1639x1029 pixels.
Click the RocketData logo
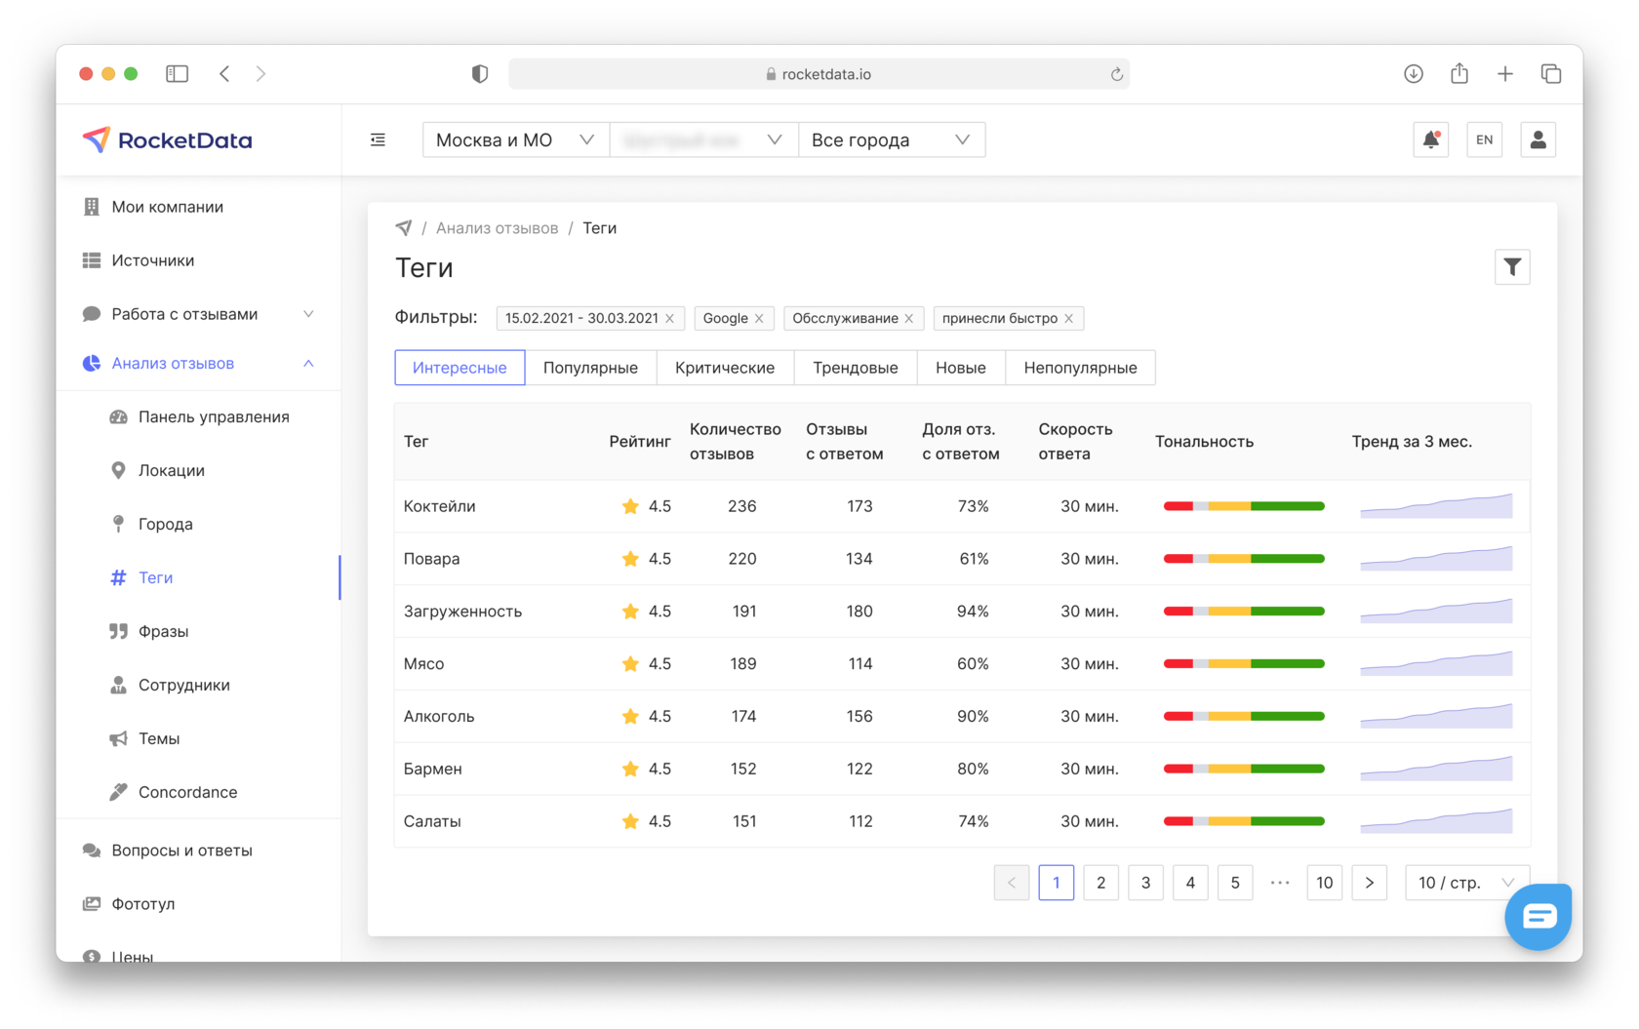pos(167,139)
